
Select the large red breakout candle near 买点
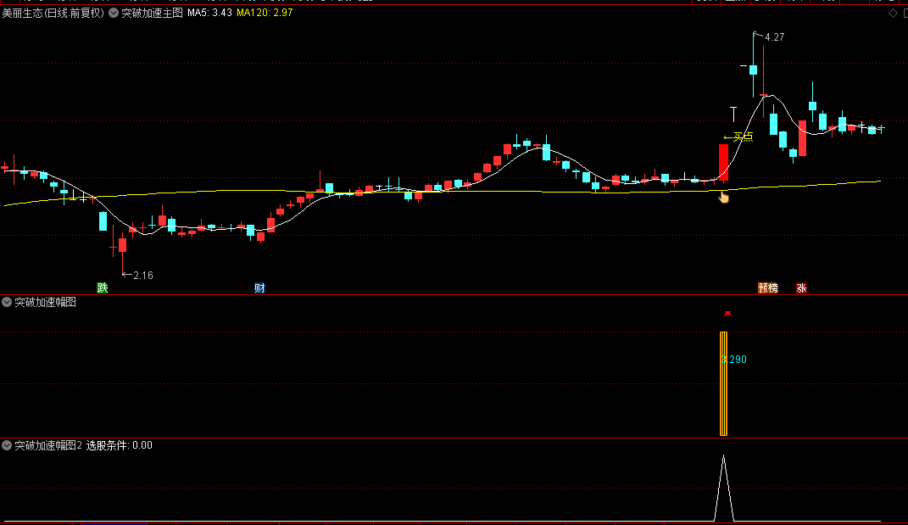(x=723, y=162)
